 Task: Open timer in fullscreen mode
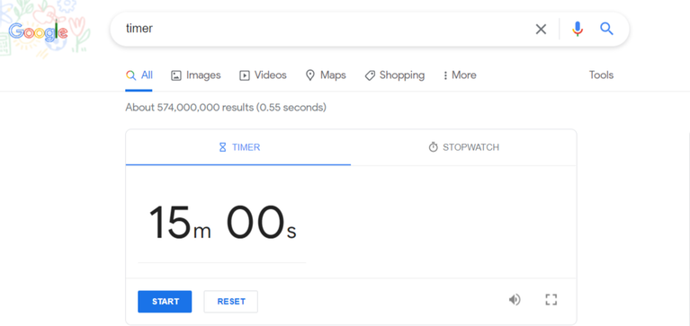[x=551, y=300]
